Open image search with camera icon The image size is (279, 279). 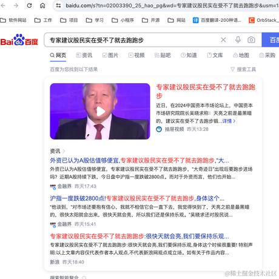(x=251, y=40)
